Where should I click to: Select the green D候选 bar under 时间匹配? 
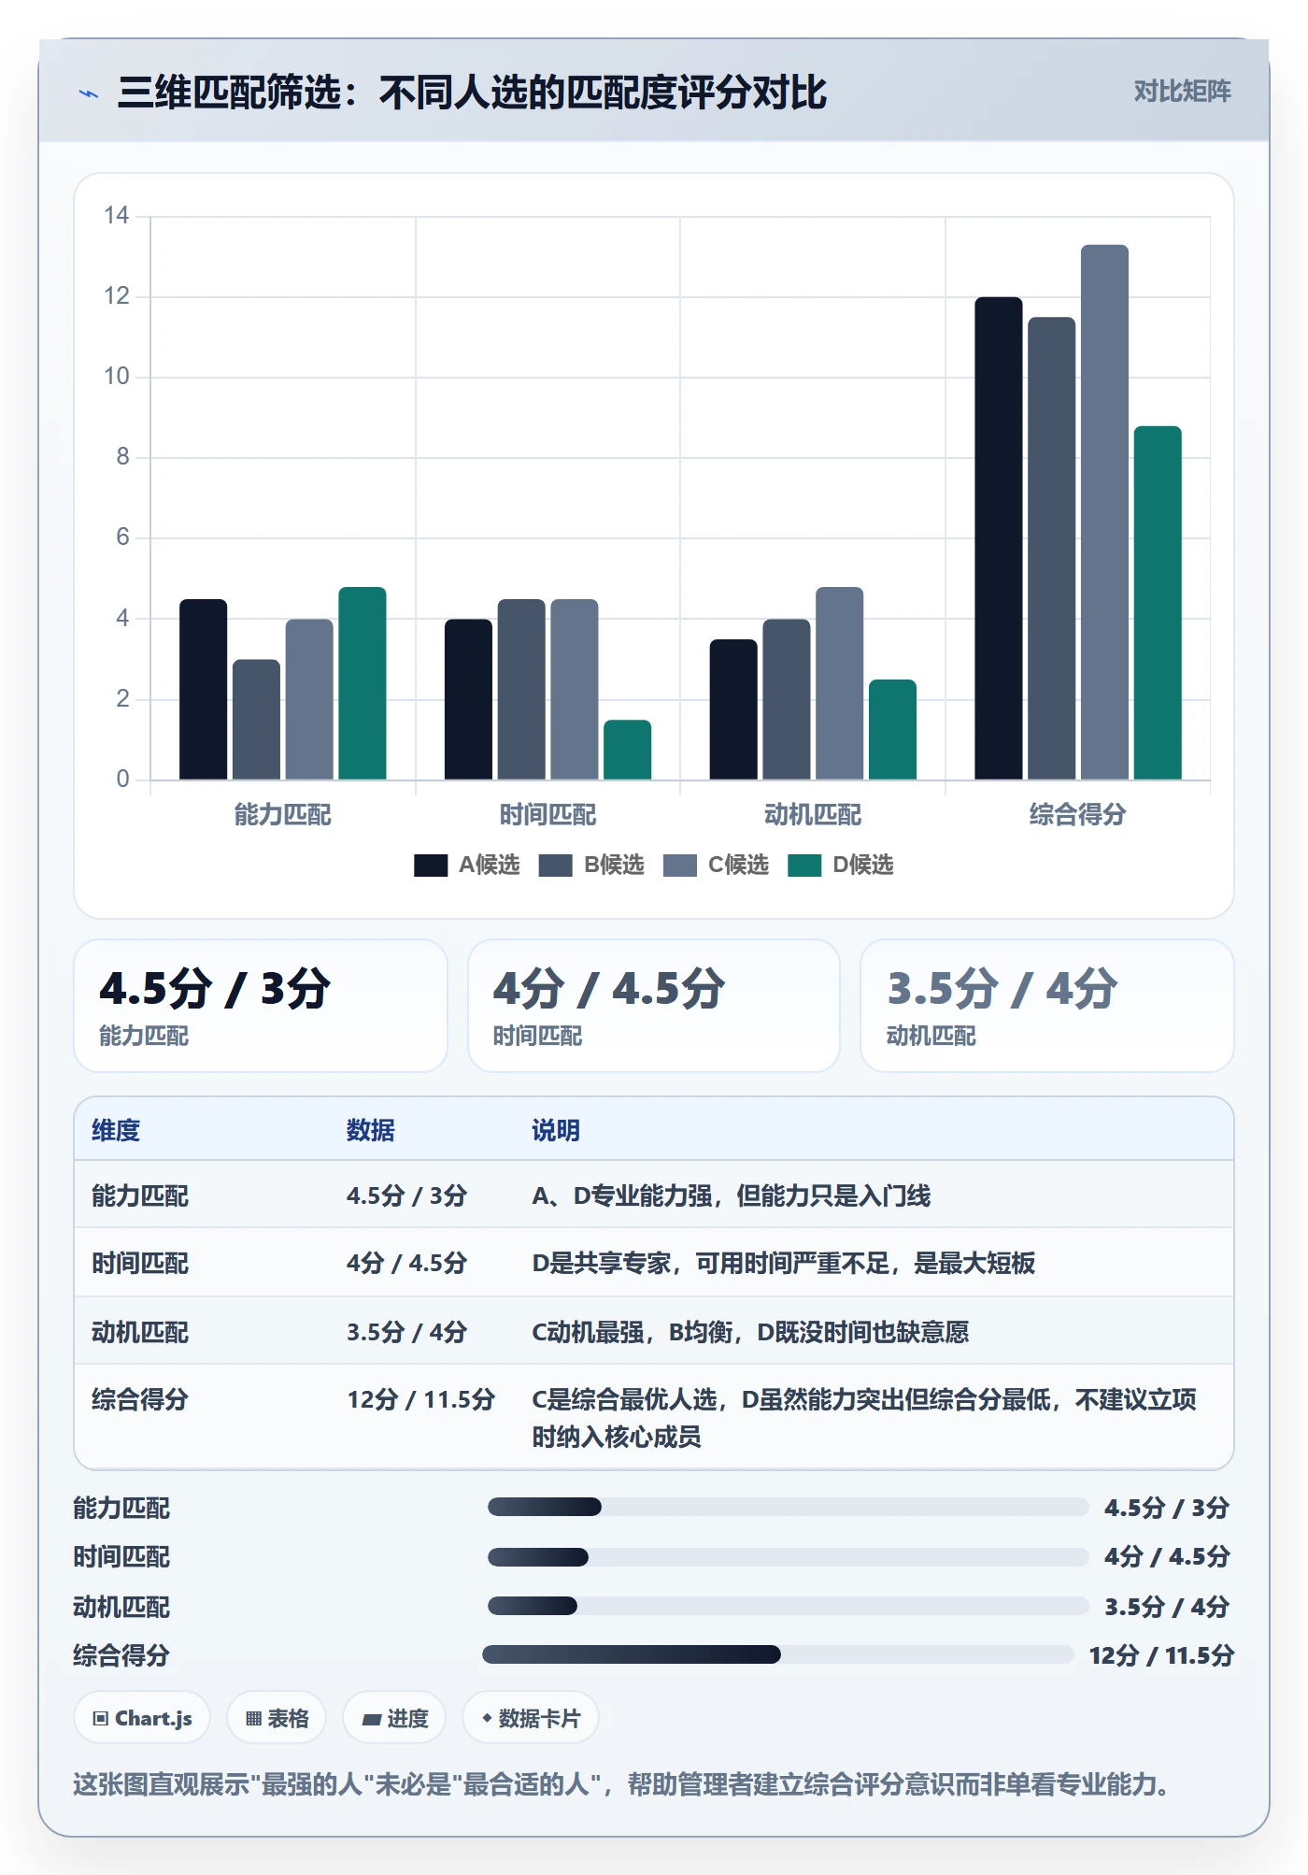(x=627, y=750)
